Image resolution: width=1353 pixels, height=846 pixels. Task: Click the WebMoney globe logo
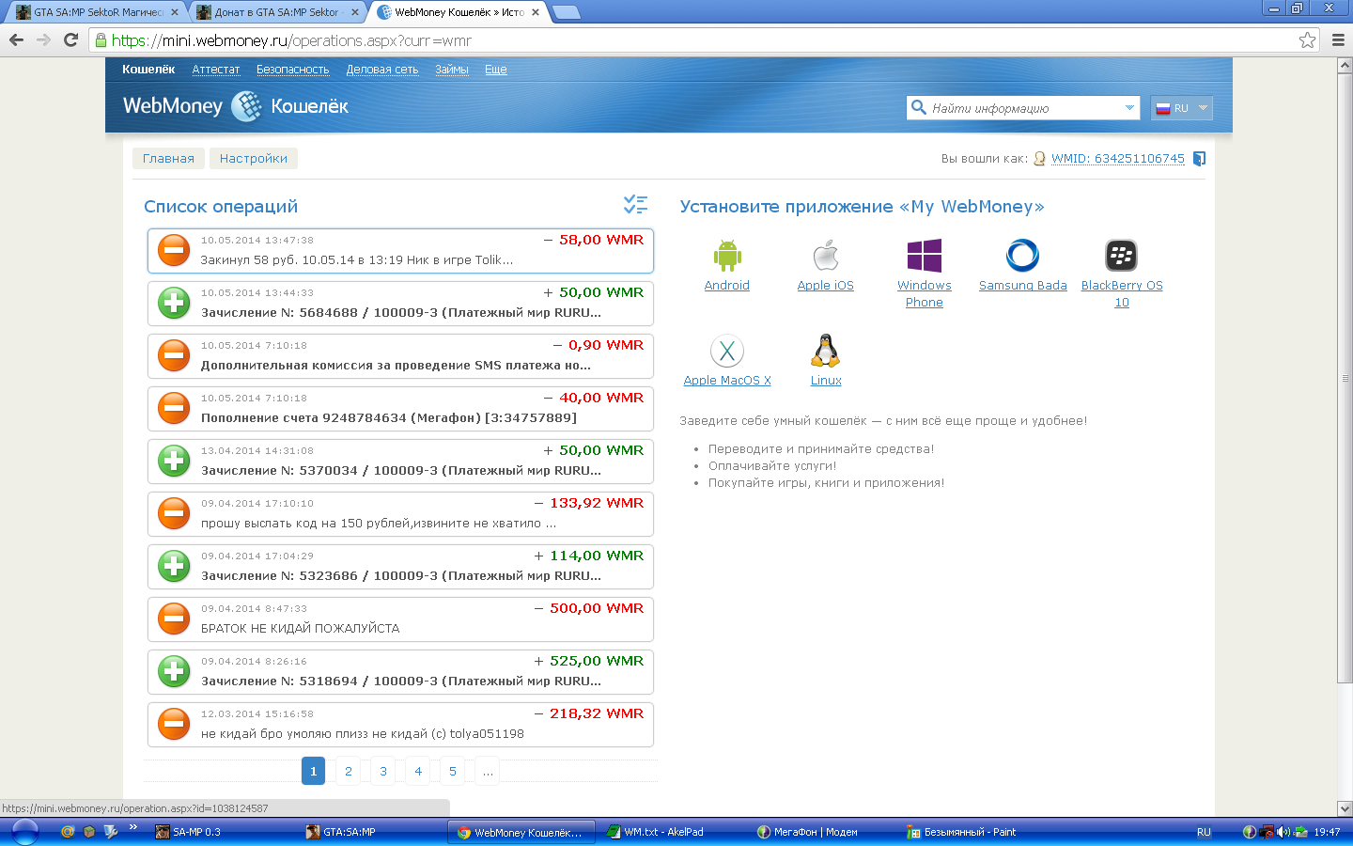(246, 106)
